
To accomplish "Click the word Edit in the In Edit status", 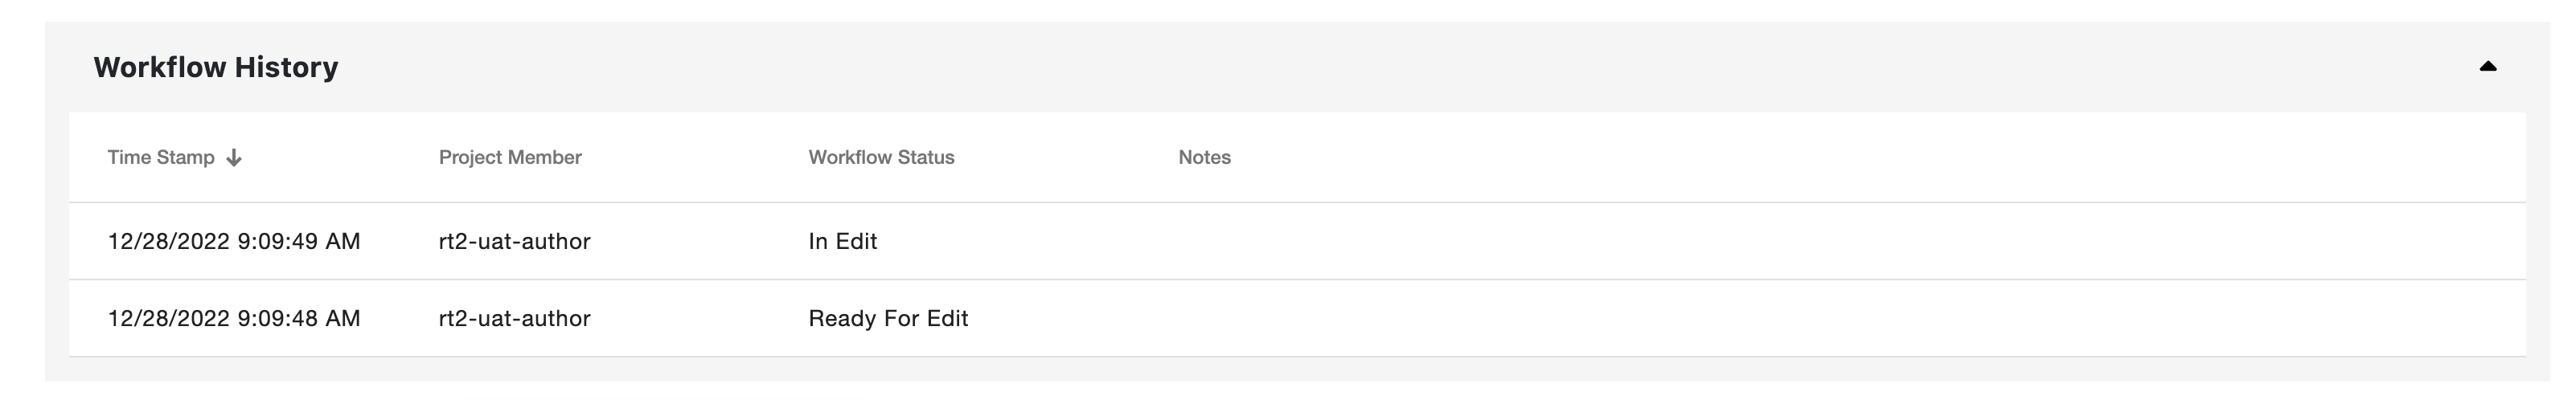I will point(856,241).
